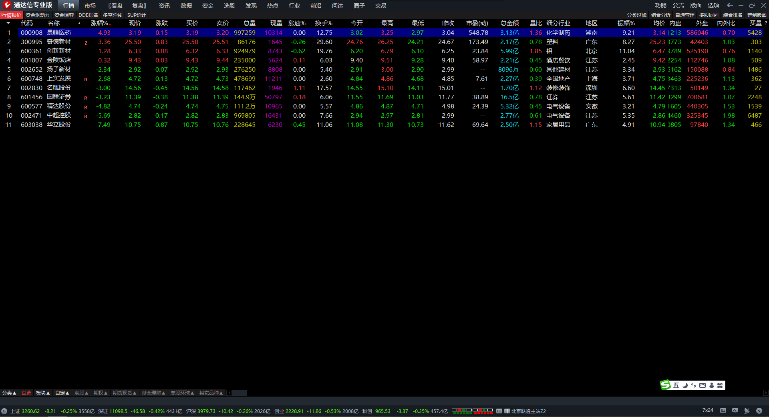The image size is (769, 417).
Task: Expand the 港股 bottom tab menu
Action: (x=81, y=393)
